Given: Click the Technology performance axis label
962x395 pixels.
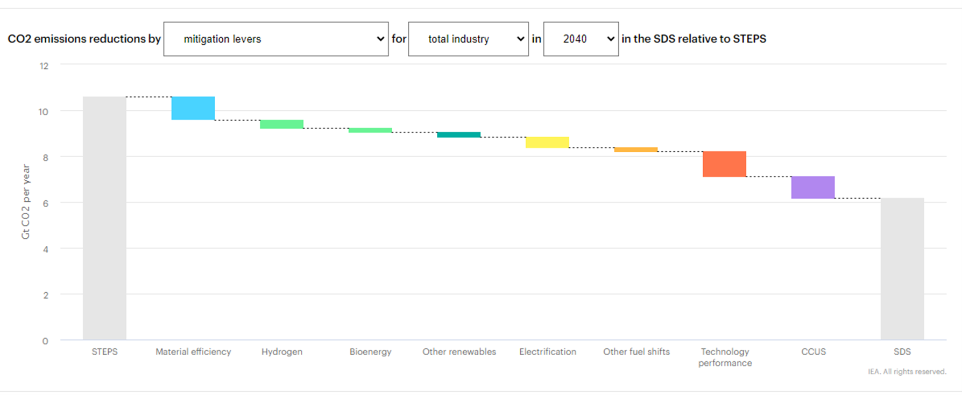Looking at the screenshot, I should [725, 357].
